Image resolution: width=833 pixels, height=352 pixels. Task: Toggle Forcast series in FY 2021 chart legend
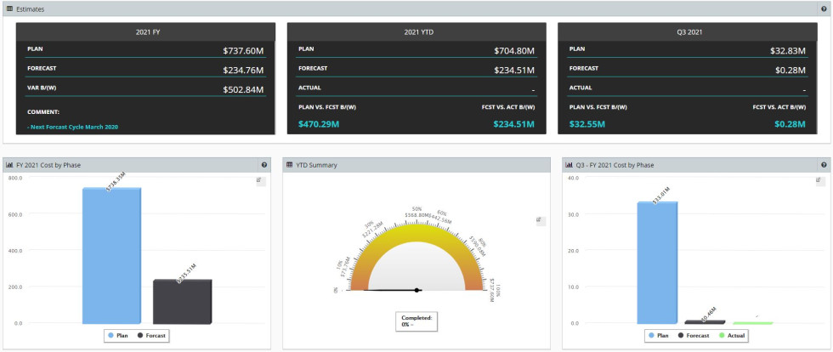151,336
